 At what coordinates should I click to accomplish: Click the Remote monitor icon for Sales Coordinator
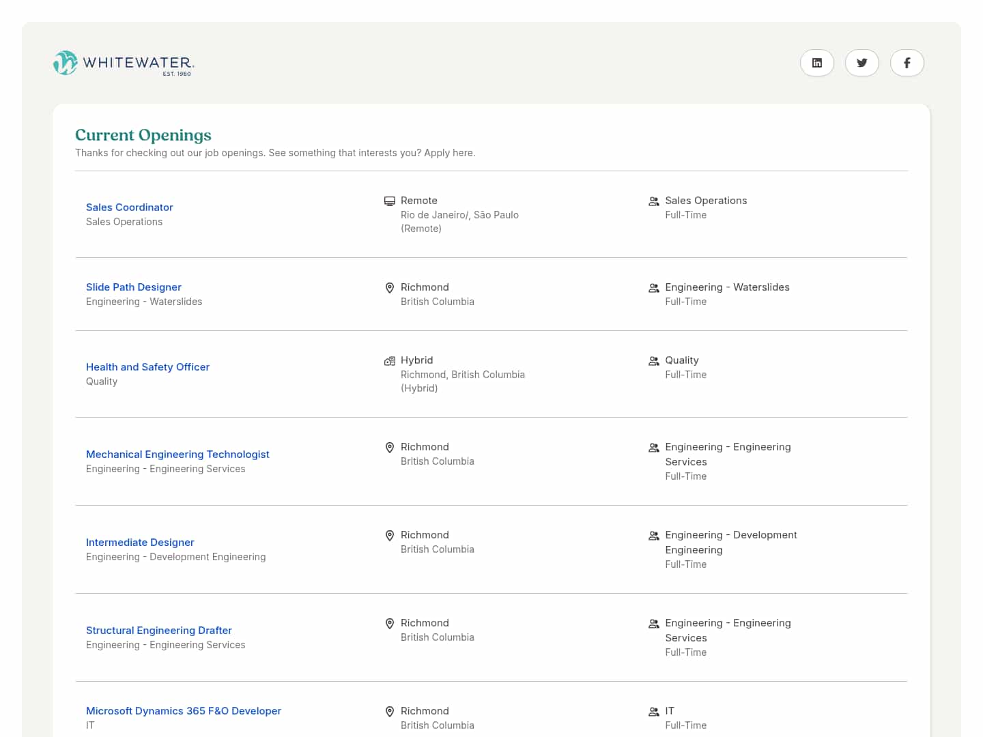(390, 201)
